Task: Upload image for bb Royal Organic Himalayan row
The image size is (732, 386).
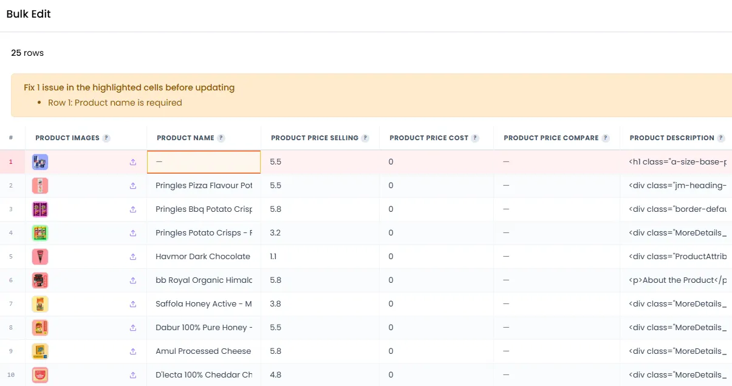Action: click(133, 280)
